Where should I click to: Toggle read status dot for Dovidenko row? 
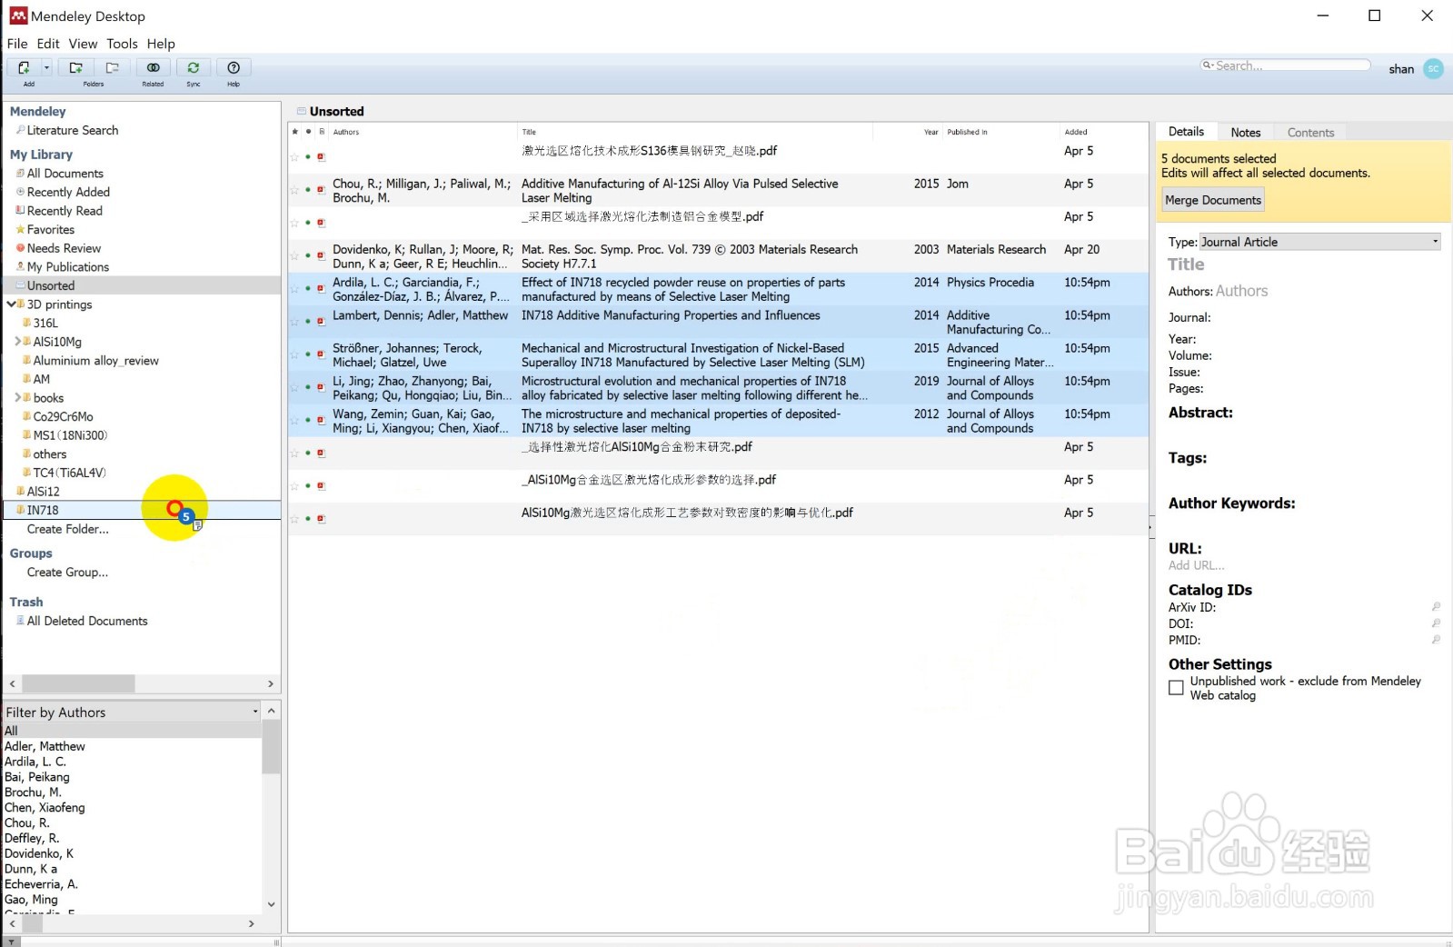pyautogui.click(x=308, y=255)
